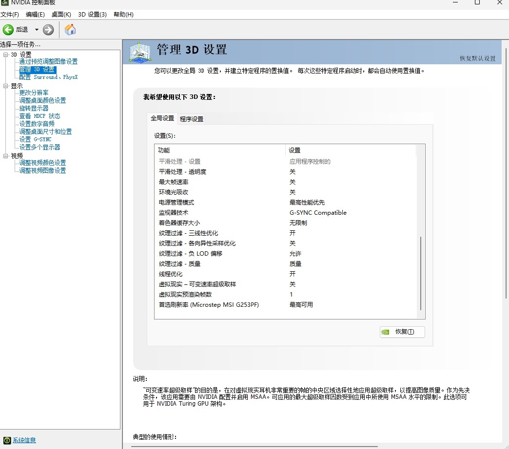Image resolution: width=509 pixels, height=449 pixels.
Task: Switch to the 全局设置 tab
Action: (162, 118)
